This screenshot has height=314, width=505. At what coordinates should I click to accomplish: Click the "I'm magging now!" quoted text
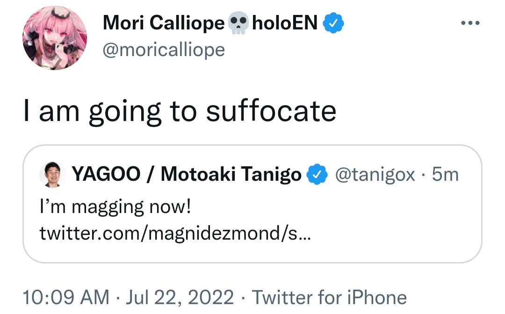(x=115, y=207)
